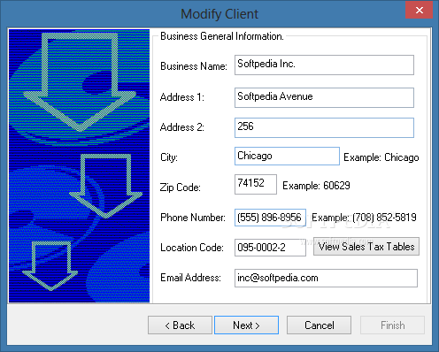Proceed with the Next button
Viewport: 439px width, 352px height.
[246, 325]
